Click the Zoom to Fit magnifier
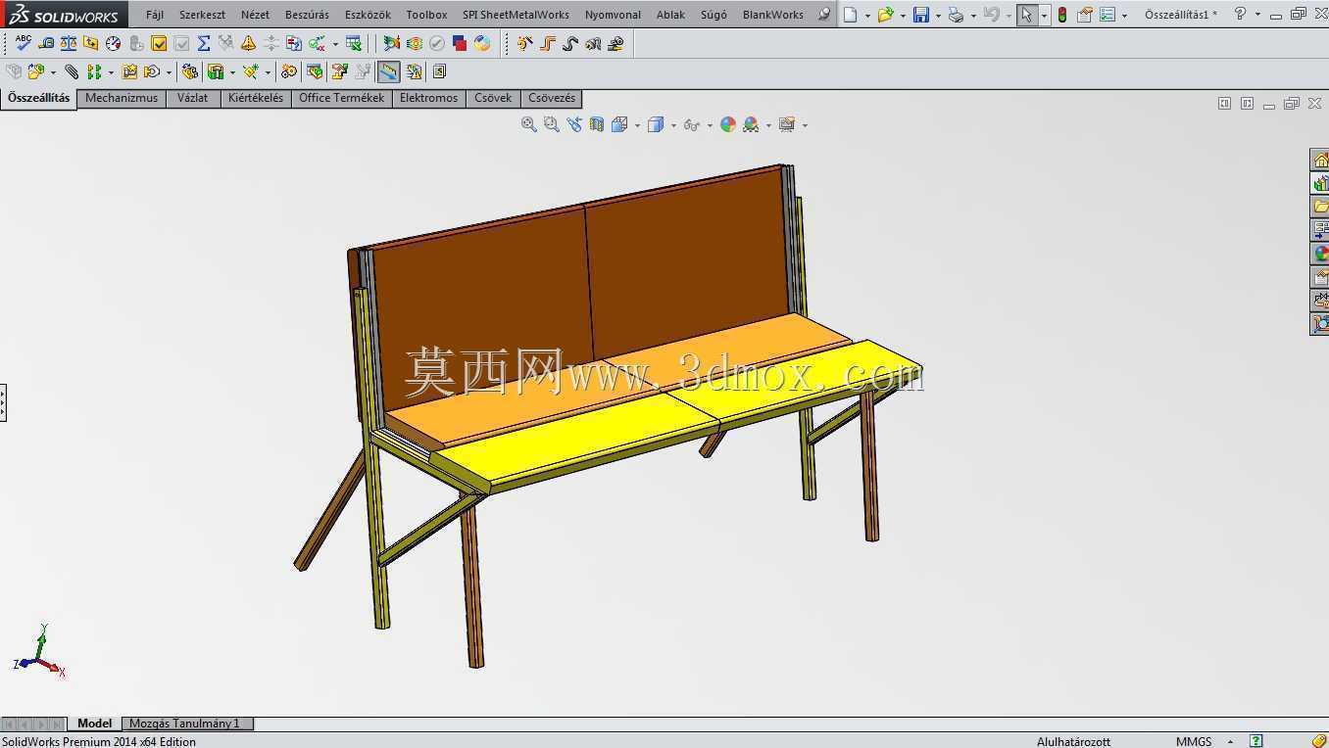This screenshot has height=748, width=1329. 529,124
